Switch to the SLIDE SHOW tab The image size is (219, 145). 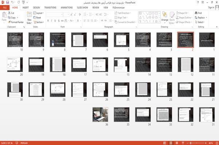pyautogui.click(x=82, y=8)
